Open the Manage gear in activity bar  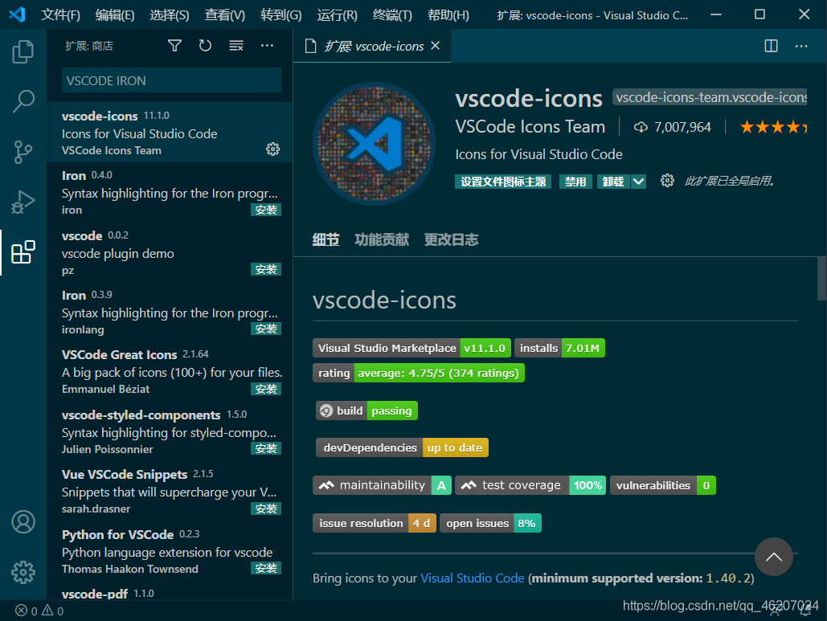tap(23, 572)
